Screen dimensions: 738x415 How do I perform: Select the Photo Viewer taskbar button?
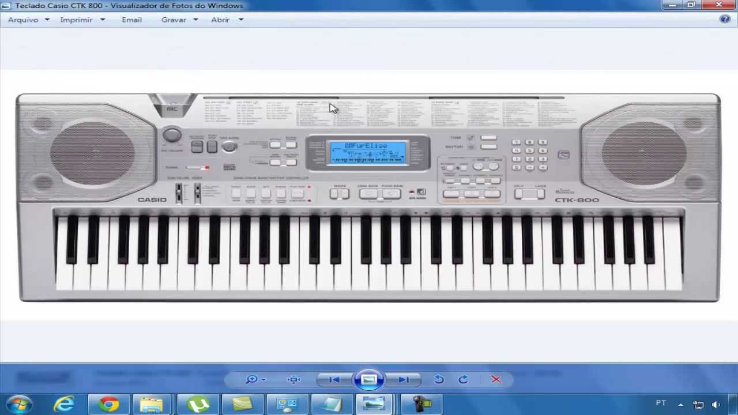coord(374,404)
